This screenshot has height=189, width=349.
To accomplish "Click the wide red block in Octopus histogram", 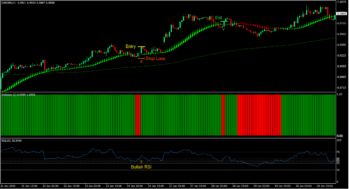I will pyautogui.click(x=259, y=115).
